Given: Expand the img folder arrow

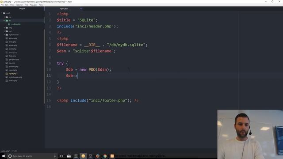Looking at the screenshot, I should coord(4,27).
